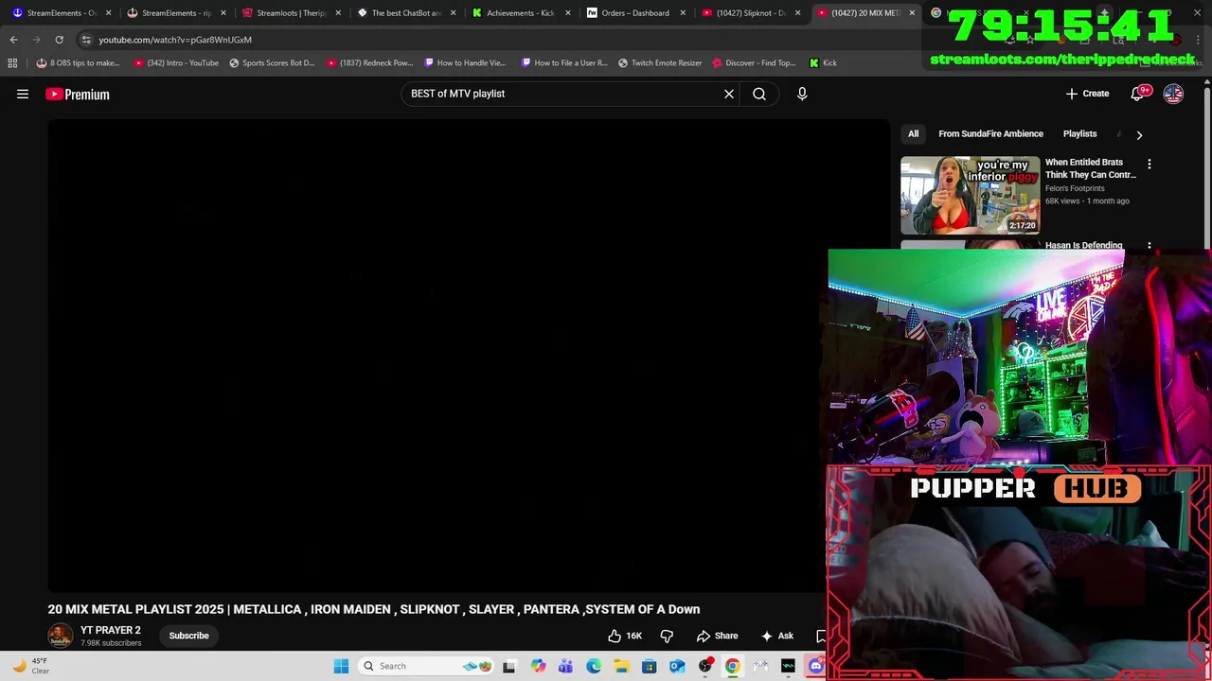Dislike the video with thumbs down
This screenshot has height=681, width=1212.
[x=667, y=636]
